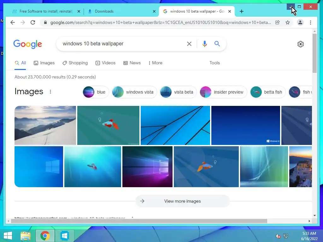This screenshot has height=242, width=323.
Task: Open File Explorer from taskbar
Action: pyautogui.click(x=26, y=236)
